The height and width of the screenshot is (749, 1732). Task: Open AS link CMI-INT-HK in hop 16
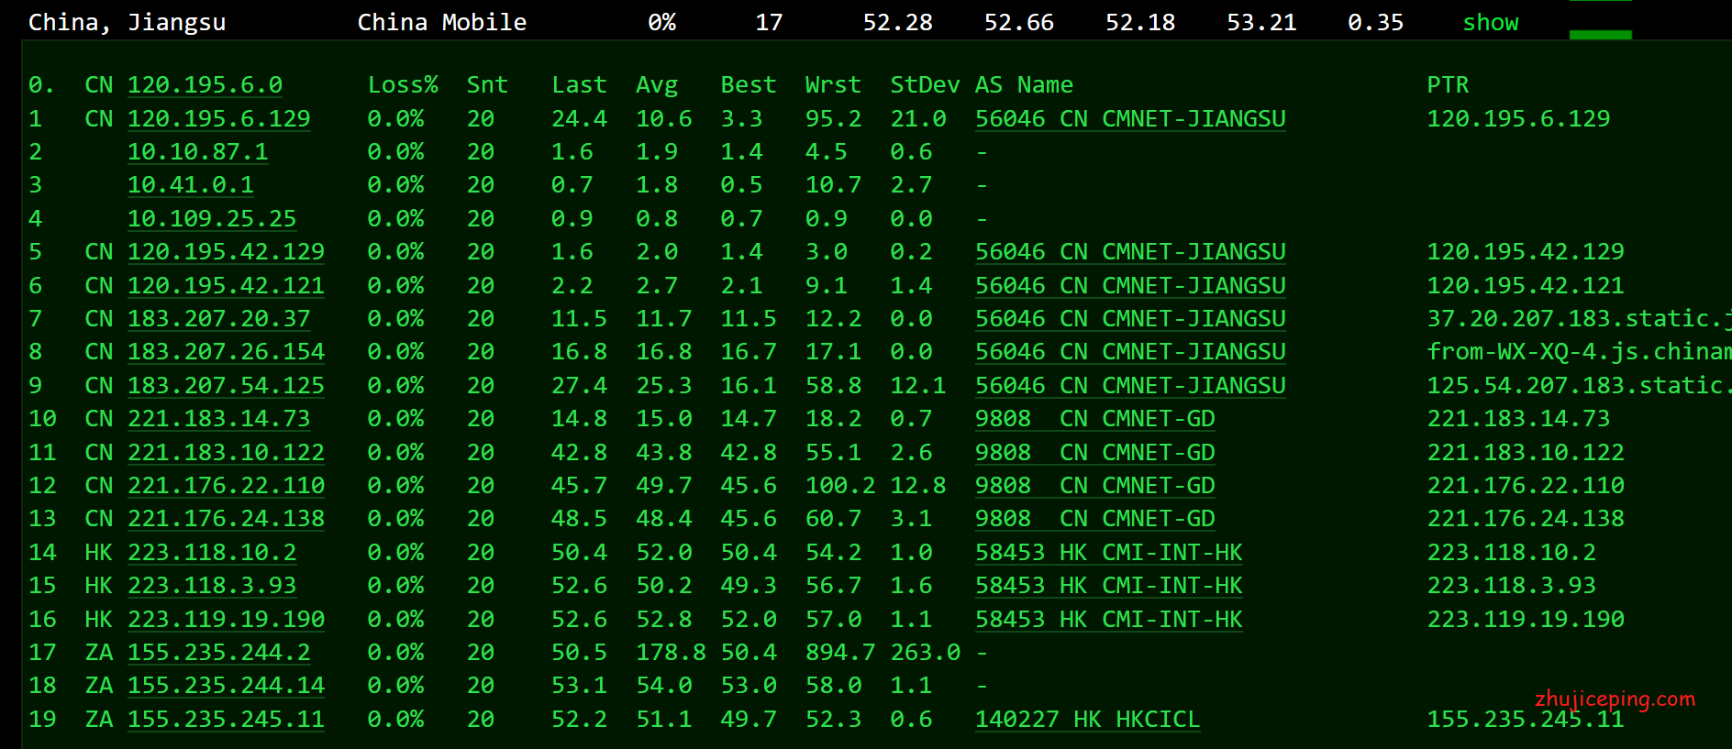[x=1109, y=620]
